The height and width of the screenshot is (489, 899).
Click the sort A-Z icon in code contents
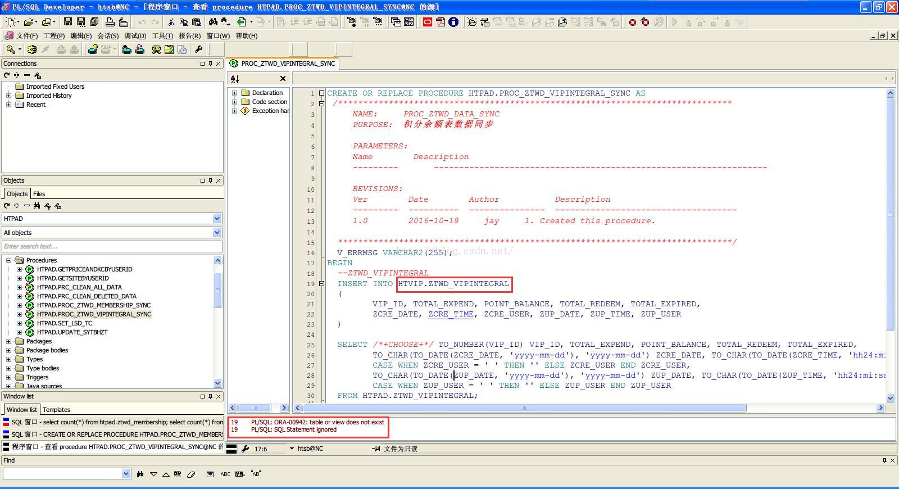[x=235, y=79]
